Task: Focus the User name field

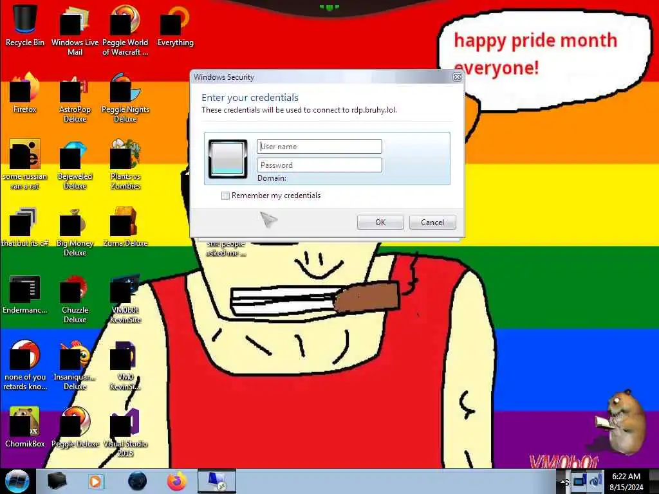Action: click(319, 146)
